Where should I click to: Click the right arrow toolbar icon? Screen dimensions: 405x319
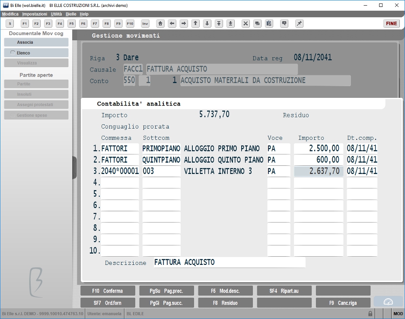click(x=184, y=23)
